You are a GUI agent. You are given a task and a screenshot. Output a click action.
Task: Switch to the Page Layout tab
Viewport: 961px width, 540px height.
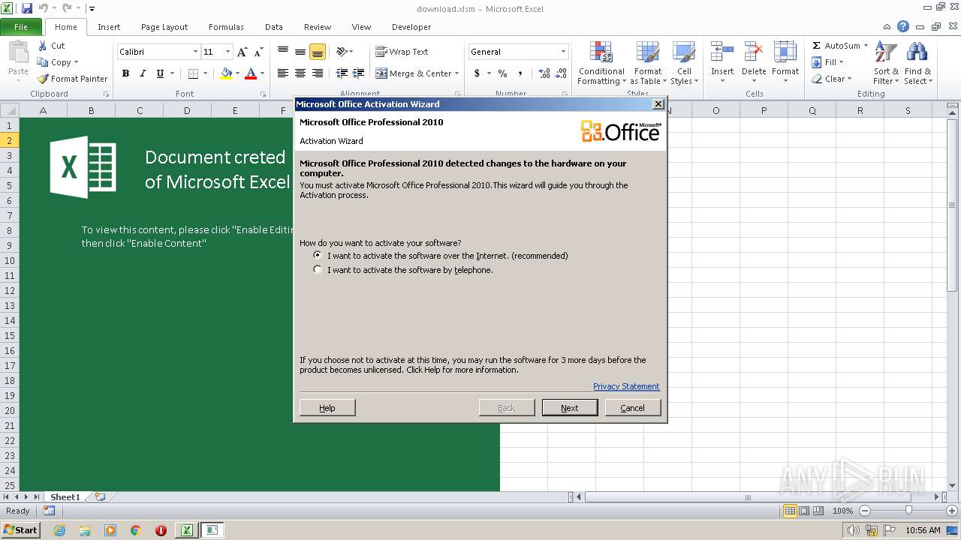(164, 27)
